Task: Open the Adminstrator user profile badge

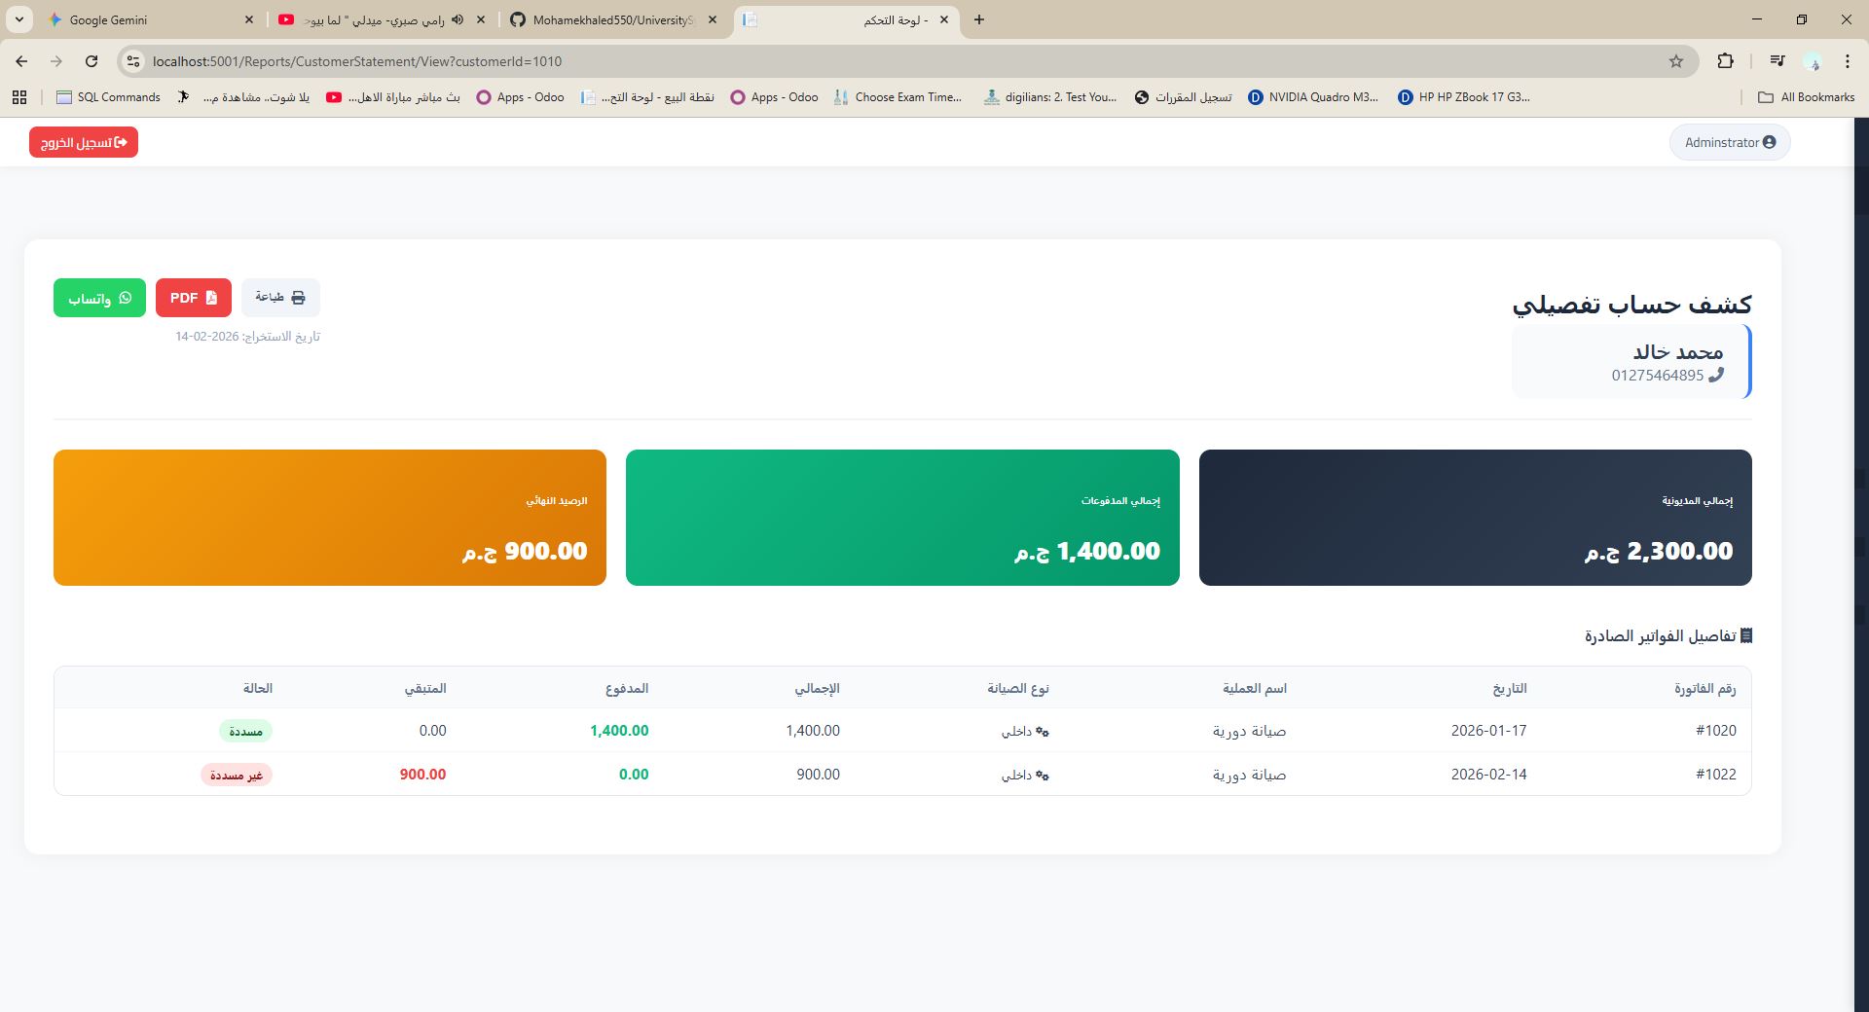Action: coord(1730,142)
